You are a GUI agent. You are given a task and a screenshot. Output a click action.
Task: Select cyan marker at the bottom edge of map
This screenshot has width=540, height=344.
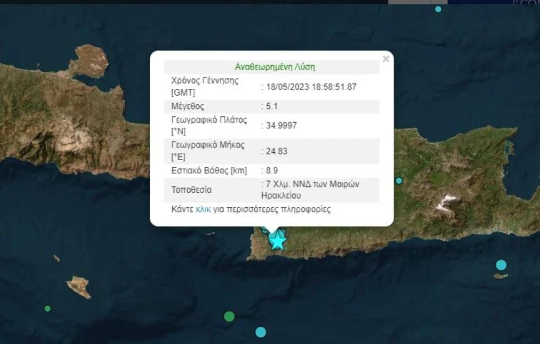[261, 332]
